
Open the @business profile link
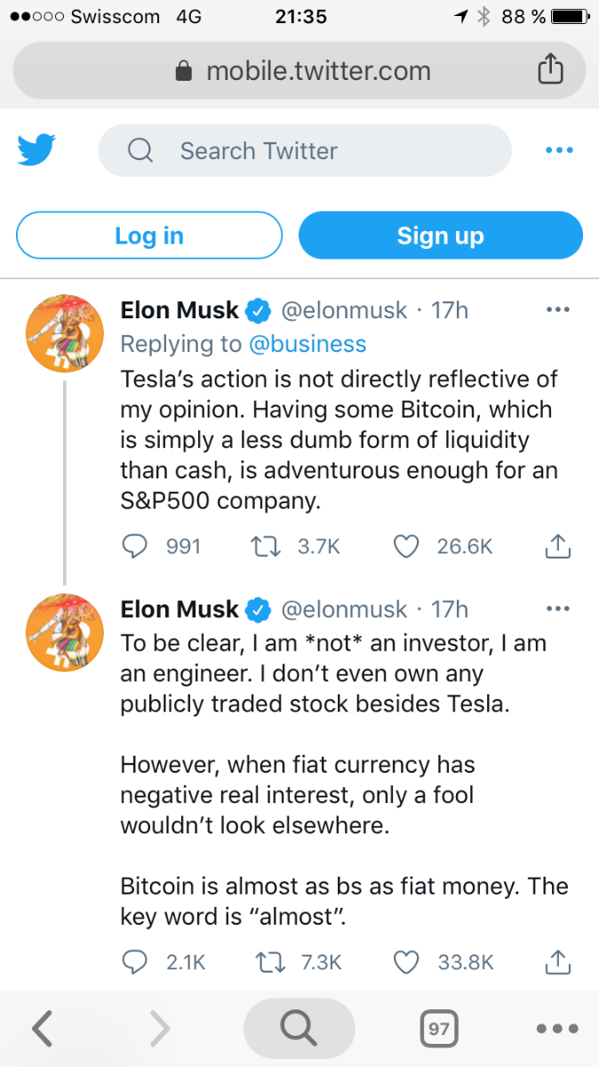[307, 344]
